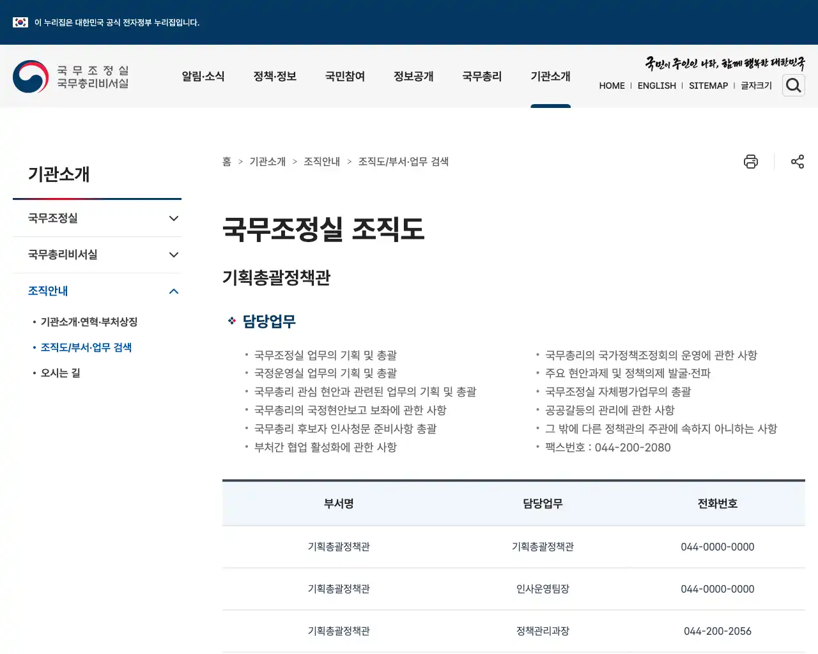The image size is (818, 654).
Task: Click 국민이 주인인 나라 slogan image
Action: pos(725,63)
